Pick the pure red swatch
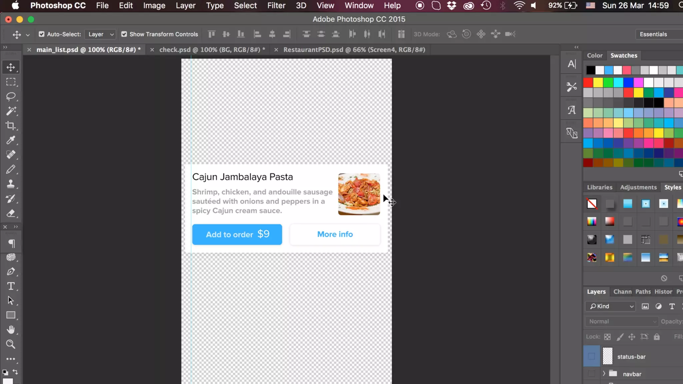The height and width of the screenshot is (384, 683). pyautogui.click(x=588, y=82)
